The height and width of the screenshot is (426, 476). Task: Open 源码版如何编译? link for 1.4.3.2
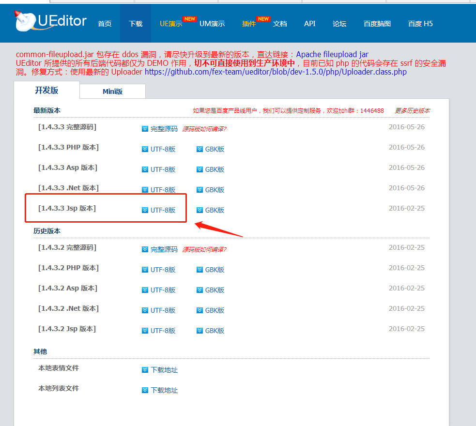coord(204,249)
